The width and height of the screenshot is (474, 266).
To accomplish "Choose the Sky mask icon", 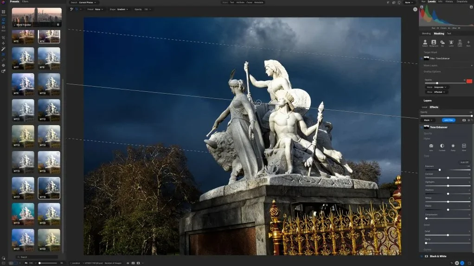I will click(x=442, y=43).
